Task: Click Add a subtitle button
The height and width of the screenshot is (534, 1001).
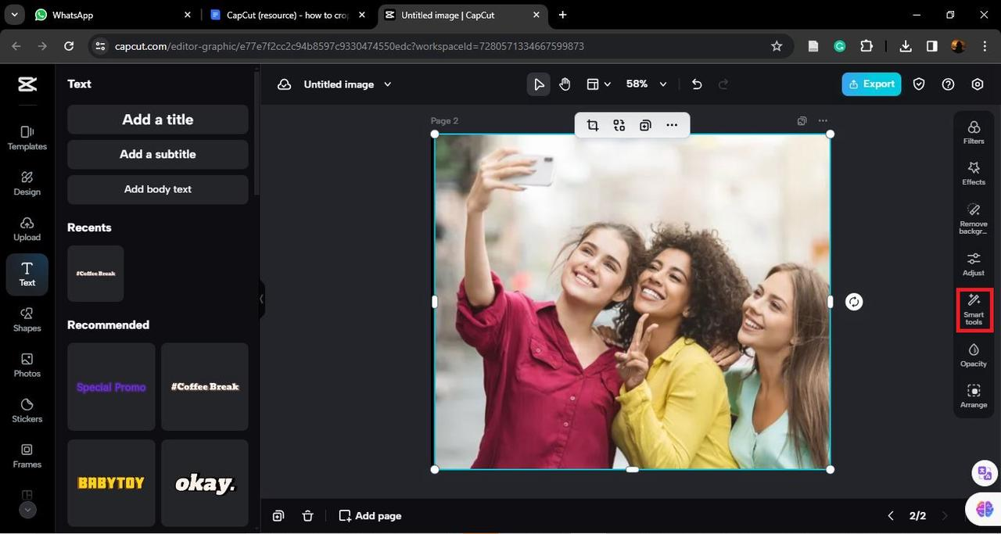Action: click(158, 154)
